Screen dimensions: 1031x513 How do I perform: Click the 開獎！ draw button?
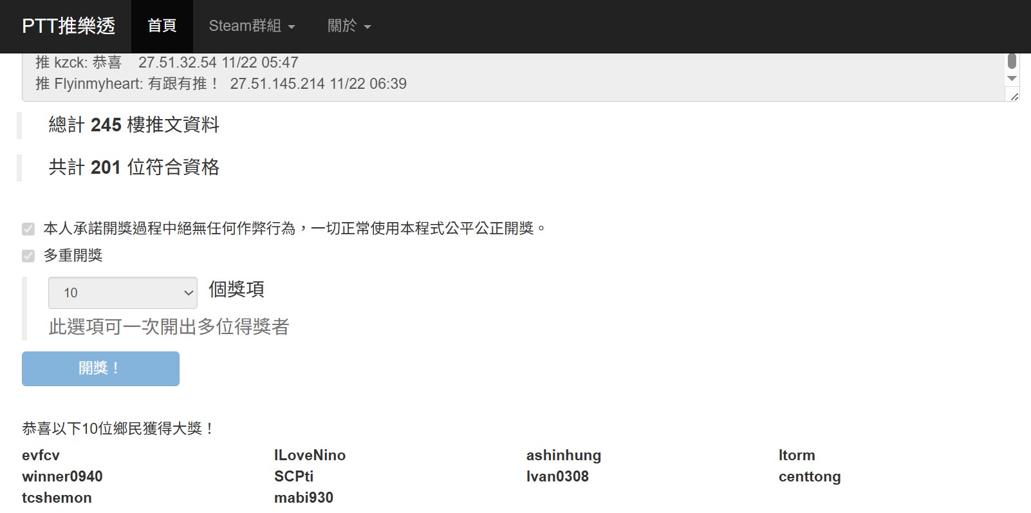(100, 369)
